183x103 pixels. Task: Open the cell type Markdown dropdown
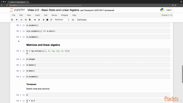[62, 20]
